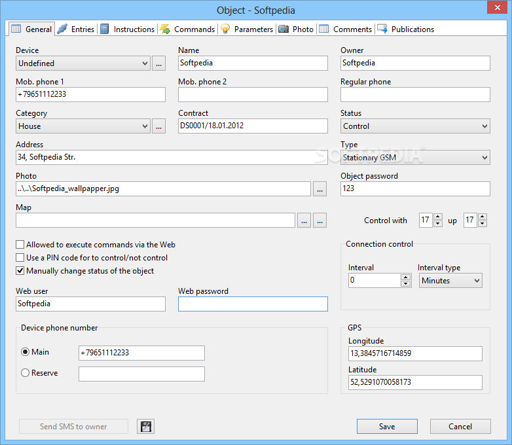Image resolution: width=512 pixels, height=445 pixels.
Task: Switch to the Commands tab
Action: pyautogui.click(x=188, y=29)
